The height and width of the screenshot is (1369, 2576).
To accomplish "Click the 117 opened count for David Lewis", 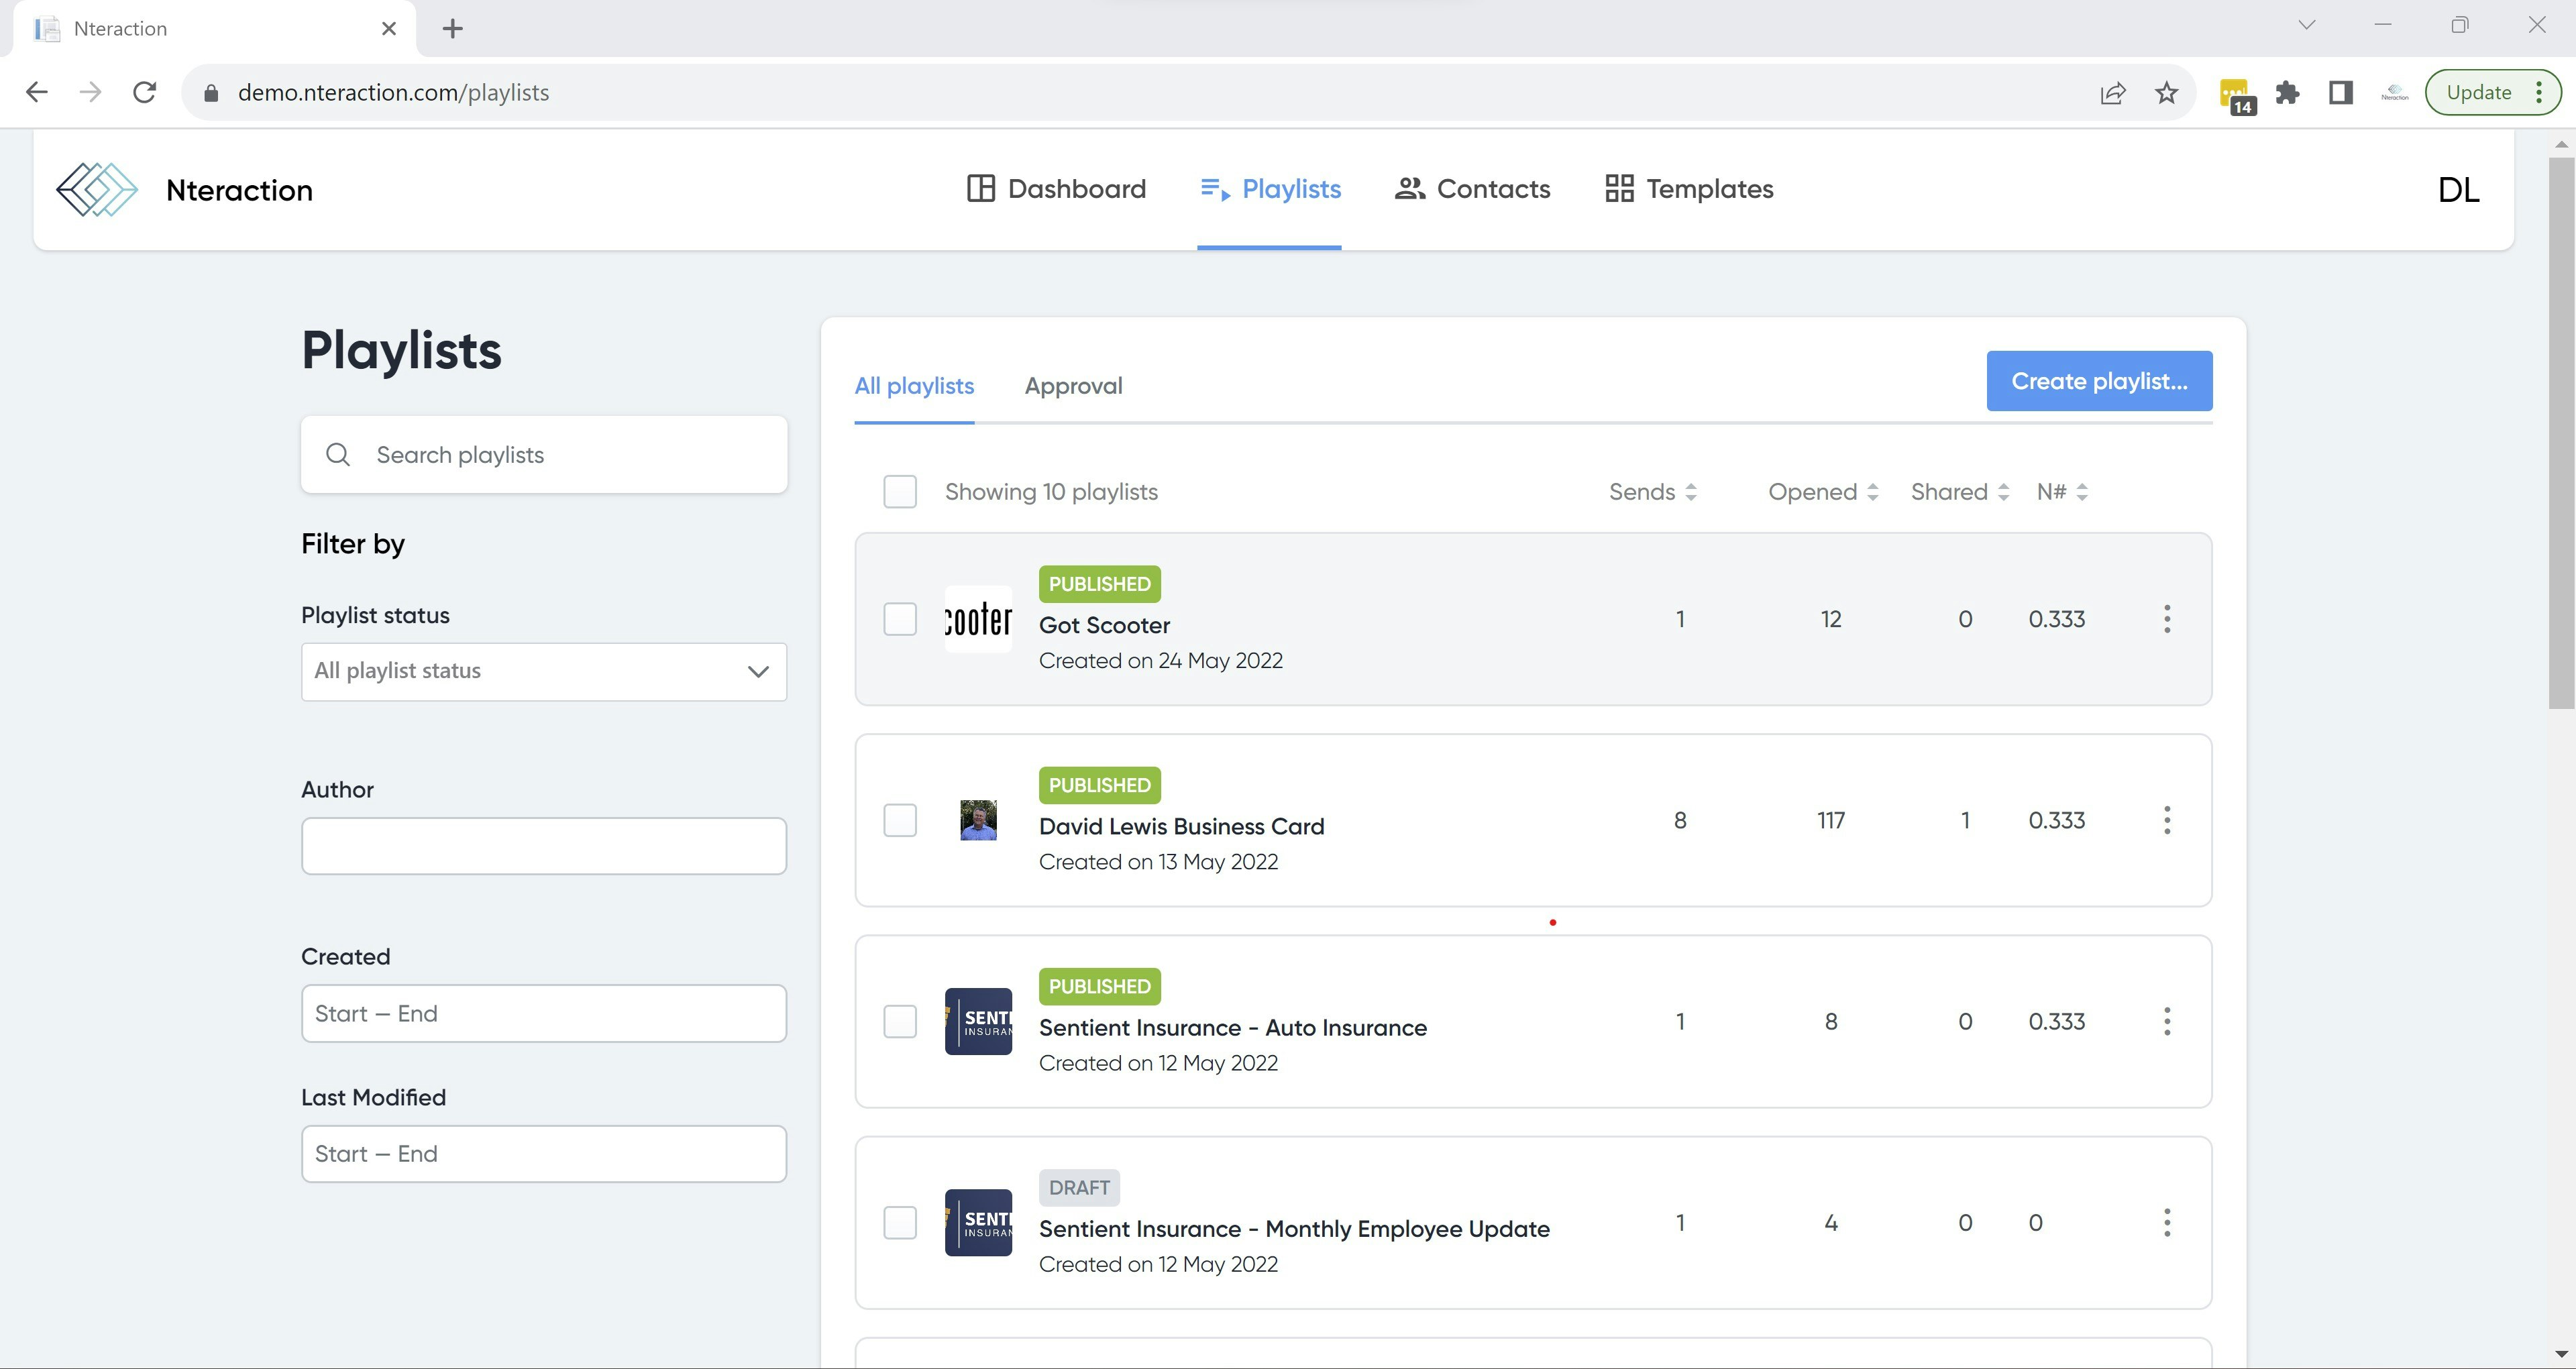I will (1831, 821).
